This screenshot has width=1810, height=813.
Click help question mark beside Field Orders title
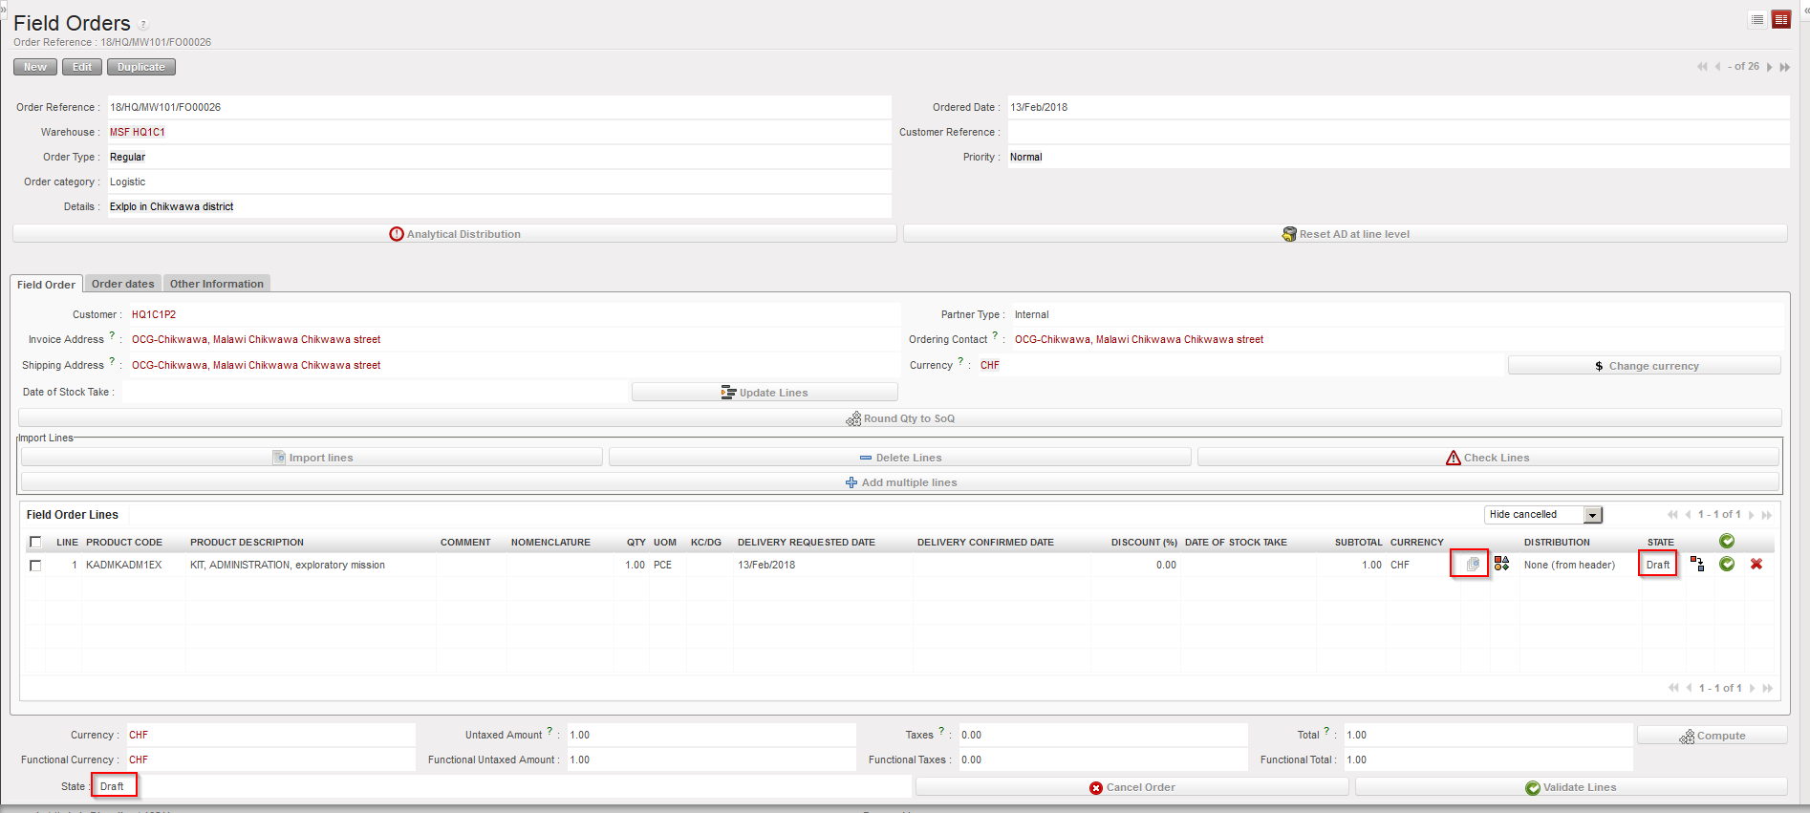[x=143, y=25]
